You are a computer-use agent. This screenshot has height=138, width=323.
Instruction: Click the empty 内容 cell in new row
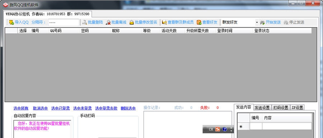point(287,127)
